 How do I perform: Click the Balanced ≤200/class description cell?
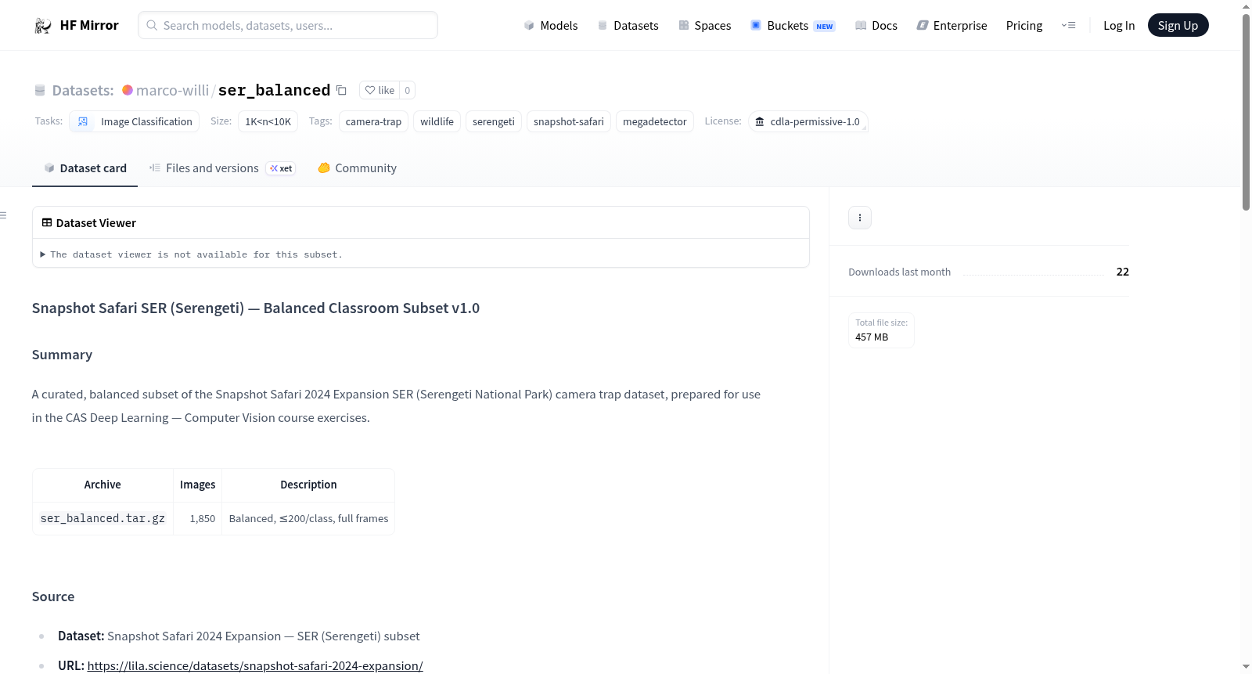[x=308, y=518]
